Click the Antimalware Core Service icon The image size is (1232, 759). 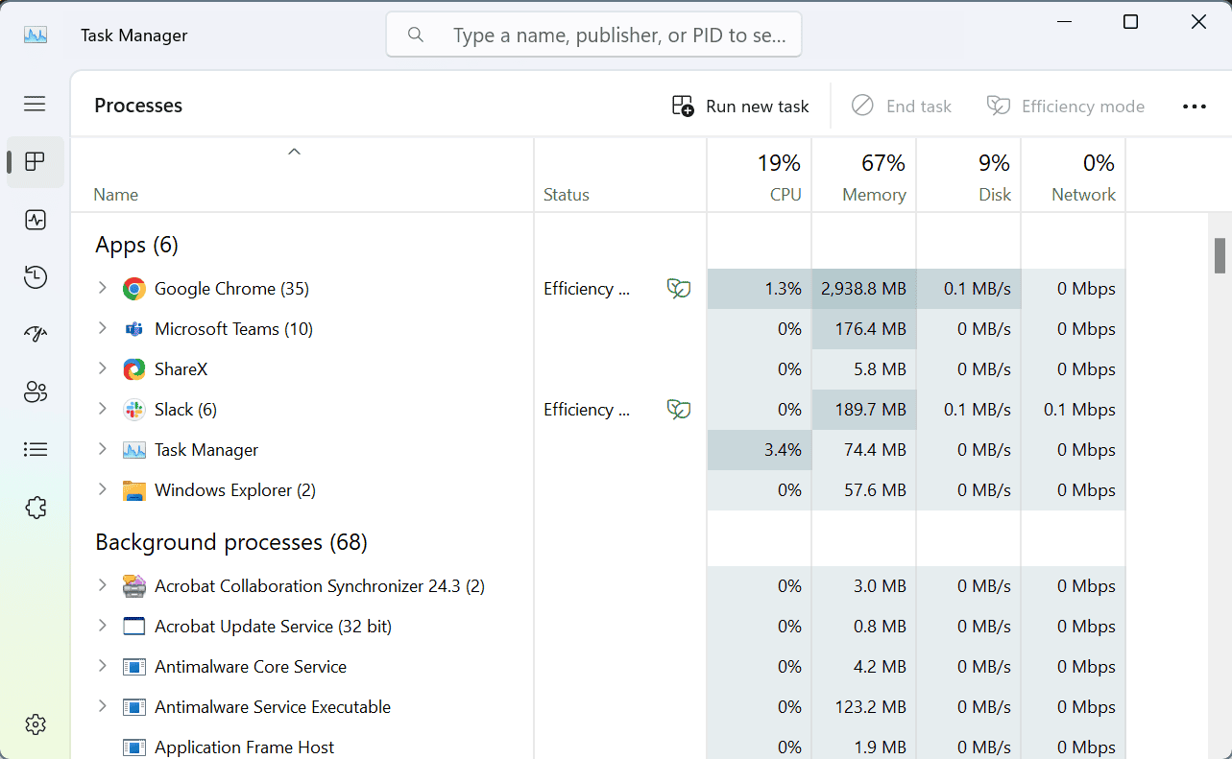click(x=134, y=667)
